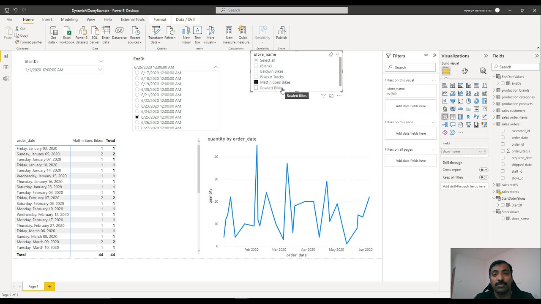Open the store_name field well dropdown
This screenshot has height=304, width=541.
(480, 151)
